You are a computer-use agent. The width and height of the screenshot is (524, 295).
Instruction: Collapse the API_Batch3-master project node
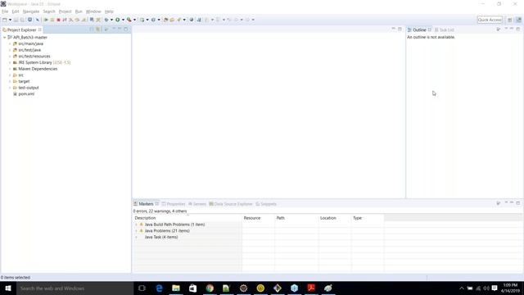(5, 38)
